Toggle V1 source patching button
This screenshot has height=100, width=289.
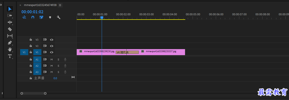click(24, 52)
